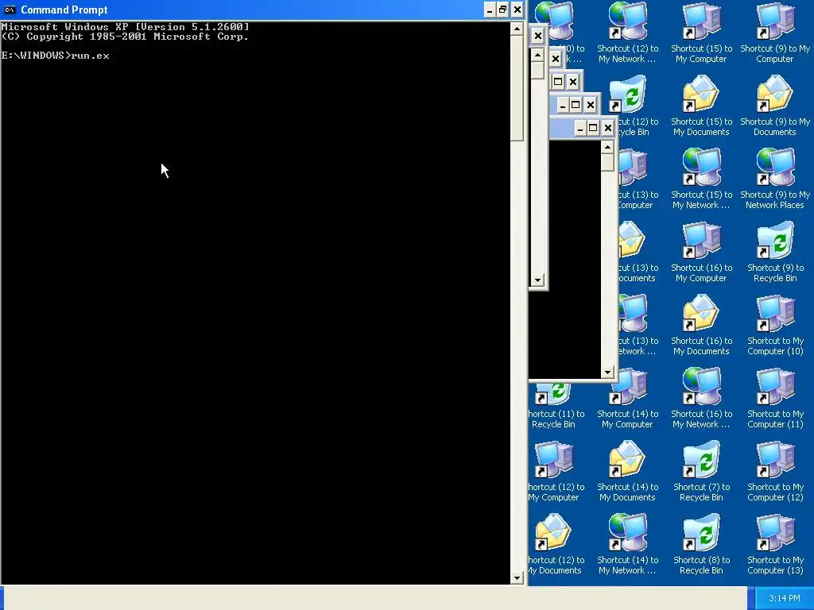Image resolution: width=814 pixels, height=610 pixels.
Task: Select Shortcut (7) to Recycle Bin icon
Action: (701, 472)
